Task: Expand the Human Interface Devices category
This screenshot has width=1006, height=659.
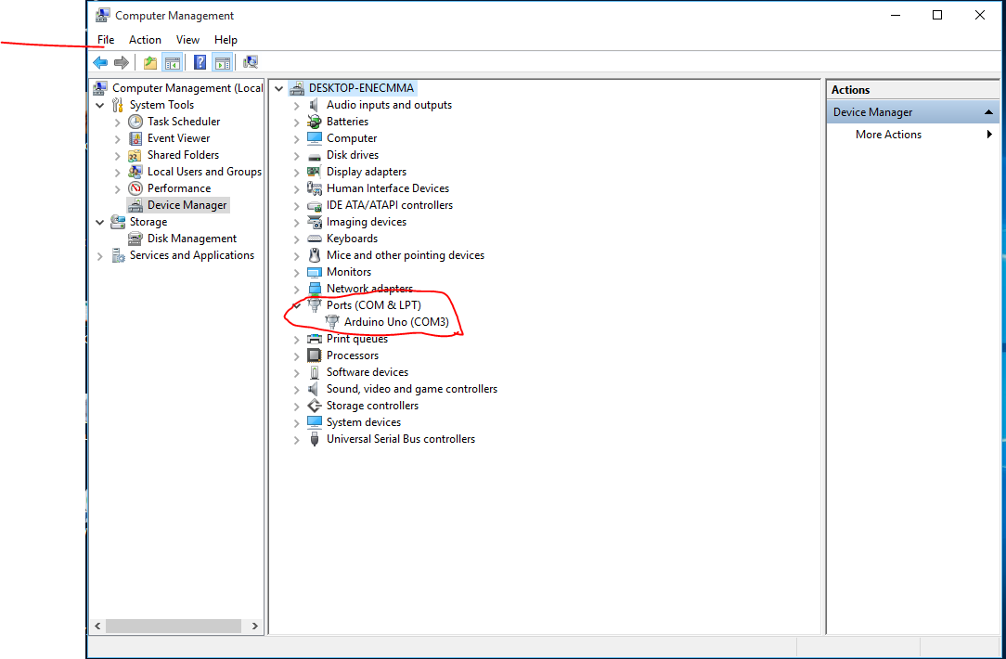Action: (x=296, y=188)
